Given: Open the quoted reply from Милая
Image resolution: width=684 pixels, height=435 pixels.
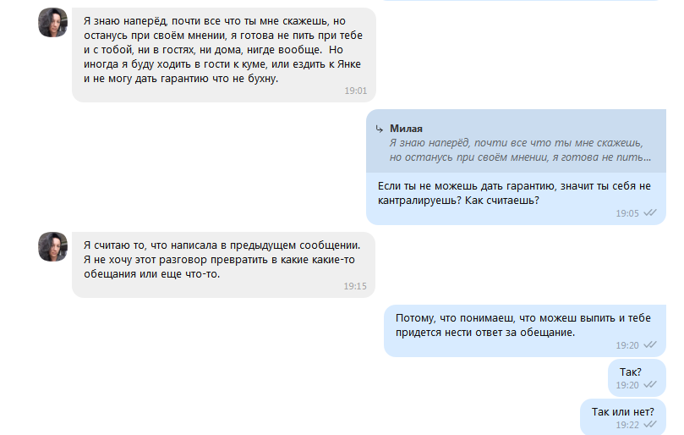Looking at the screenshot, I should coord(516,143).
